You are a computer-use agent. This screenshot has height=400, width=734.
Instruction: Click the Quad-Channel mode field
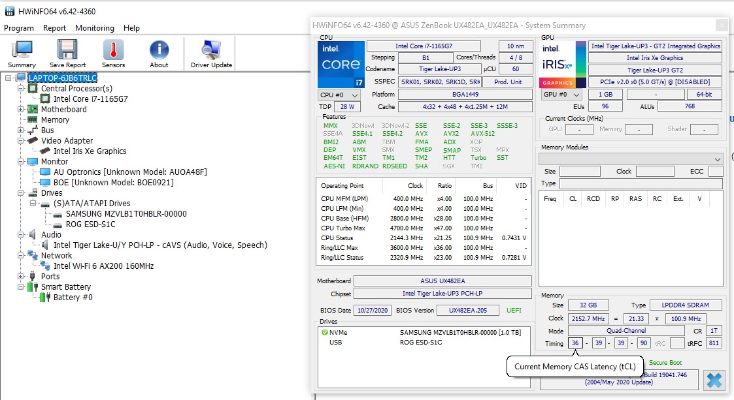coord(626,331)
